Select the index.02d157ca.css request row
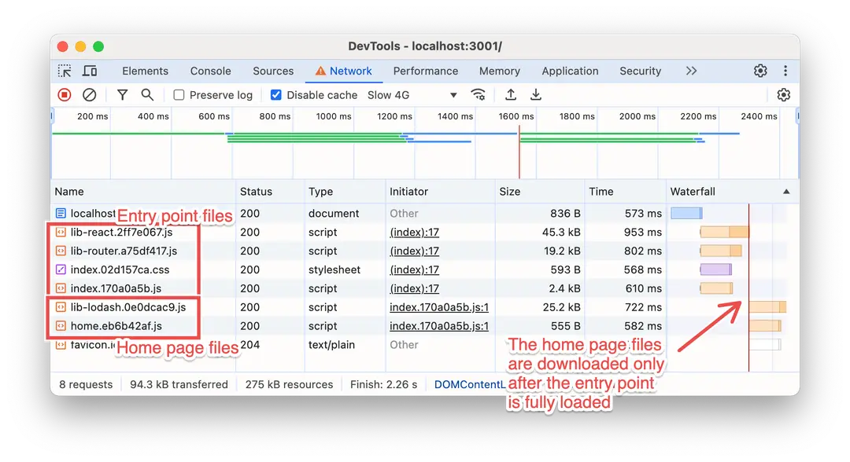Image resolution: width=850 pixels, height=462 pixels. (x=120, y=269)
